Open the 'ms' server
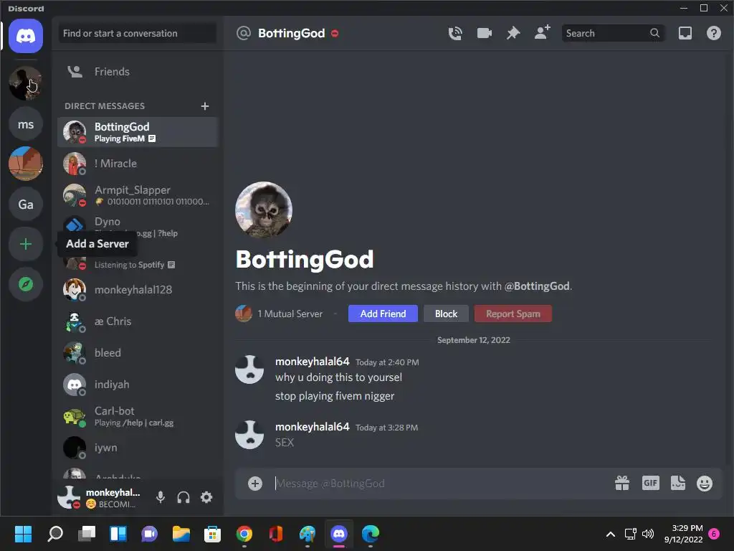 (26, 124)
